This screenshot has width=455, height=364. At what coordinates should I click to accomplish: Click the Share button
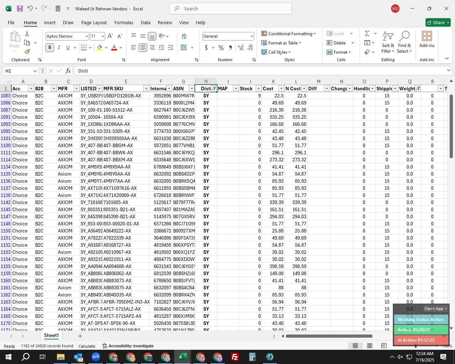point(438,22)
